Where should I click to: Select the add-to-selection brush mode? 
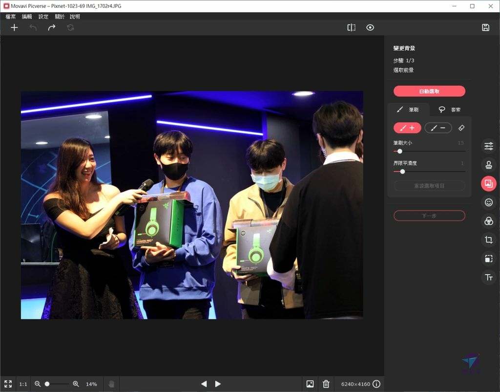pos(407,128)
